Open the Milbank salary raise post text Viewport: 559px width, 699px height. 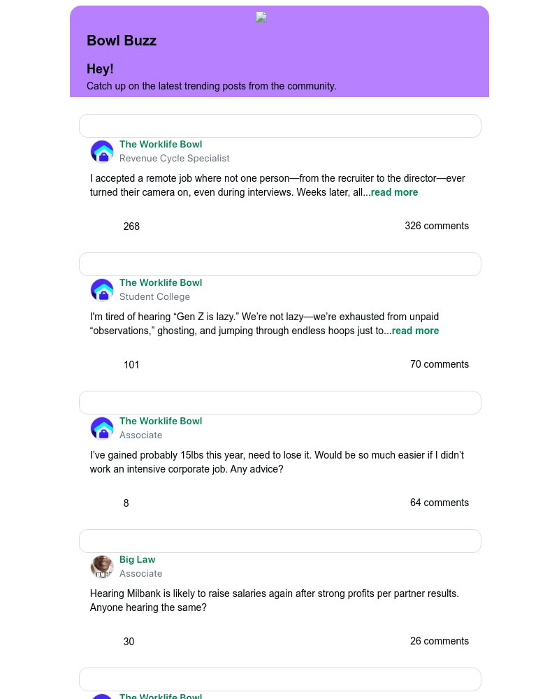tap(274, 601)
